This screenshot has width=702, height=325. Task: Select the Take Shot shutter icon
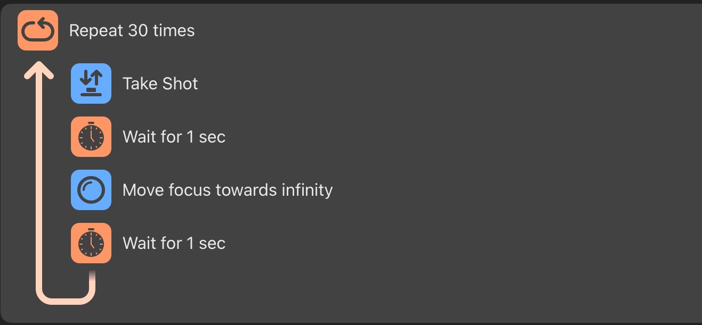(x=91, y=84)
